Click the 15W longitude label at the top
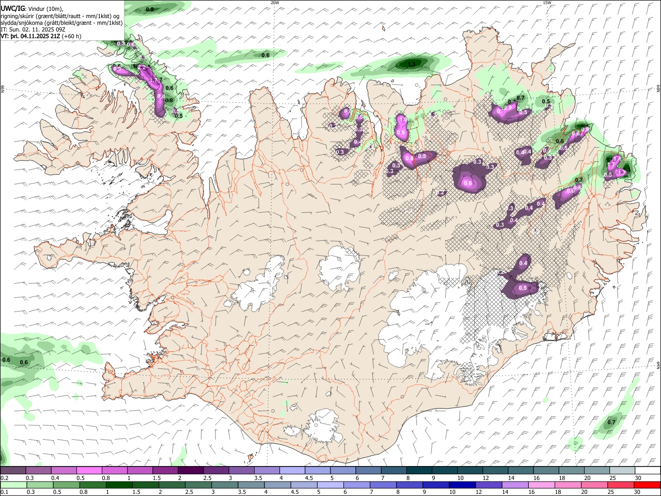The width and height of the screenshot is (661, 496). coord(547,3)
